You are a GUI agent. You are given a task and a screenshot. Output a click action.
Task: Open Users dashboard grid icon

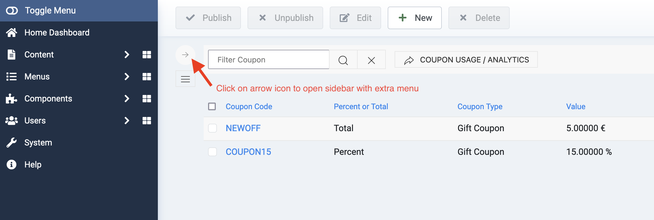(147, 120)
